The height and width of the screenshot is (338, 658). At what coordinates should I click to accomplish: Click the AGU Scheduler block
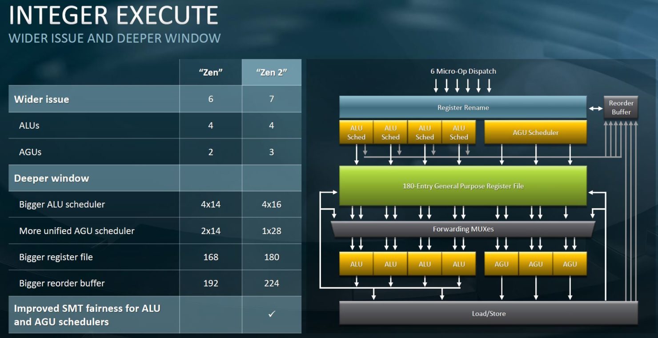[x=535, y=132]
